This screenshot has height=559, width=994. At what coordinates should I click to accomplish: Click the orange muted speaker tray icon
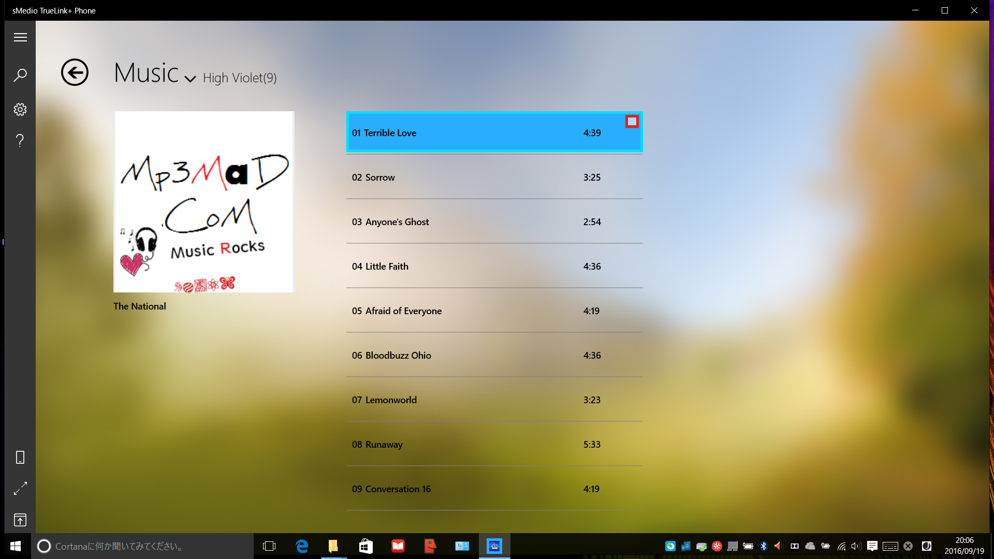point(778,546)
